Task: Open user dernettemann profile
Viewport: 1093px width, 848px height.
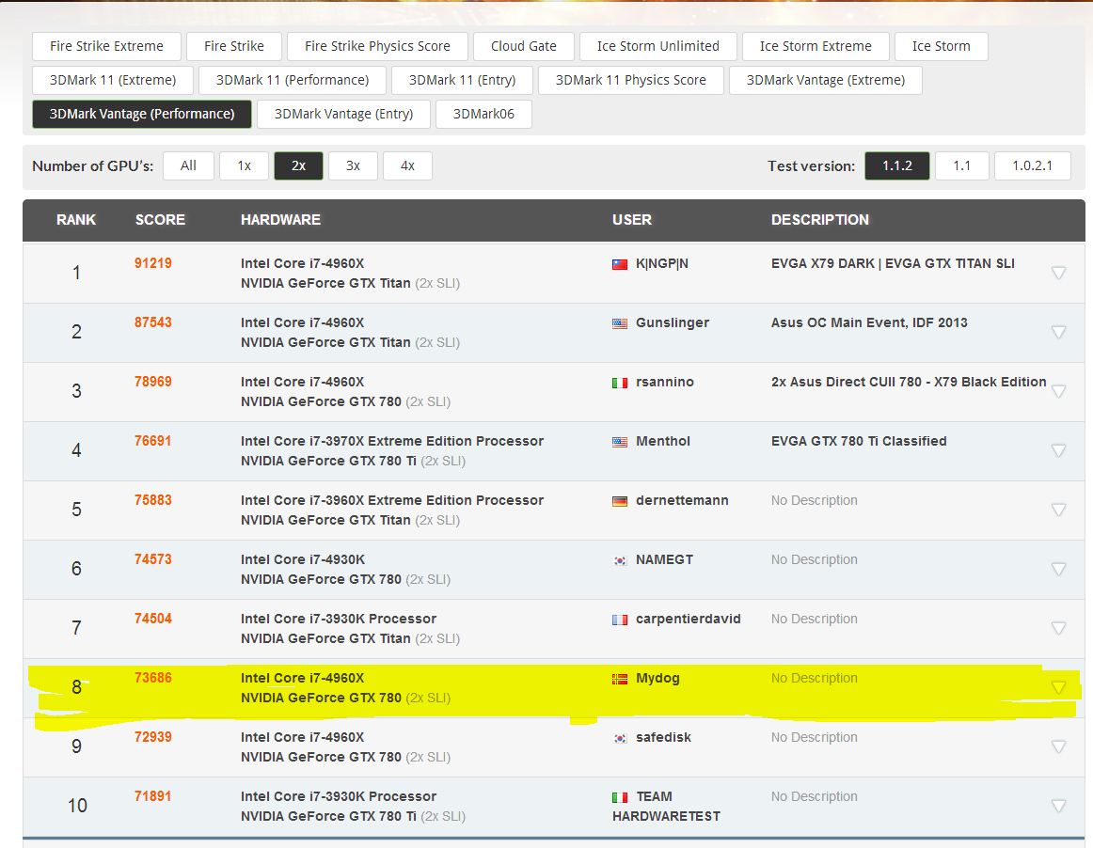Action: pos(682,500)
